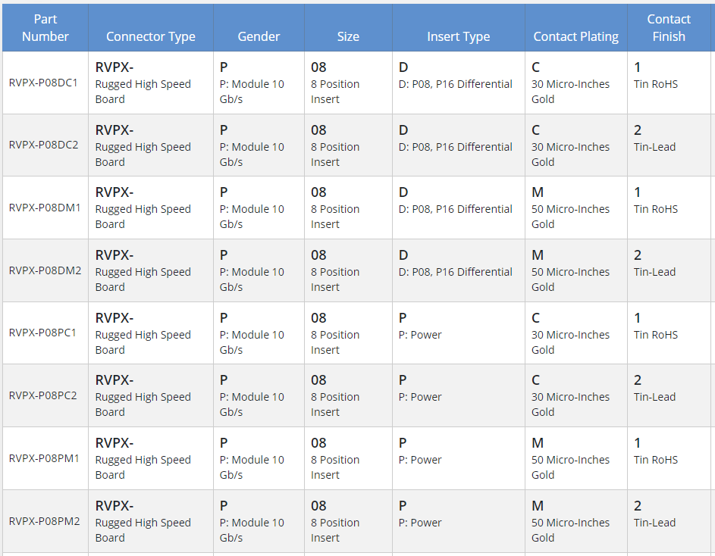Screen dimensions: 715x556
Task: Click the Tin RoHS cell in RVPX-P08DC1 row
Action: (x=656, y=84)
